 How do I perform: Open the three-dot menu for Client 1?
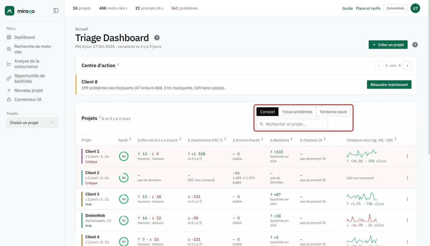pos(407,156)
